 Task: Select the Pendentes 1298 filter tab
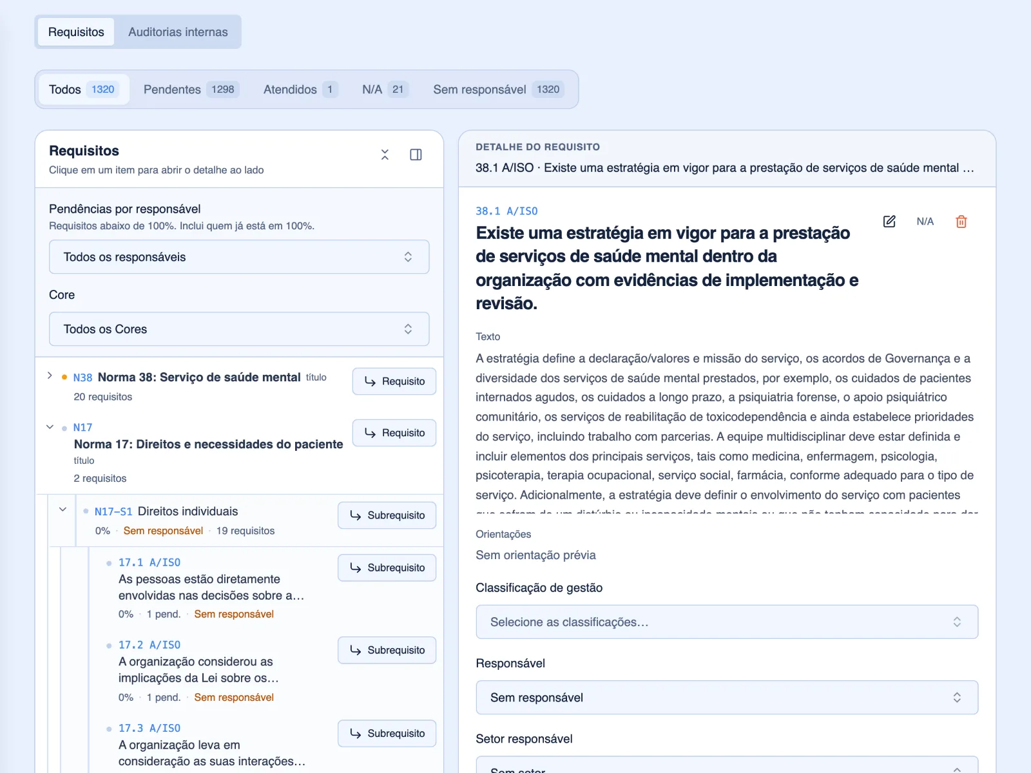pyautogui.click(x=191, y=90)
